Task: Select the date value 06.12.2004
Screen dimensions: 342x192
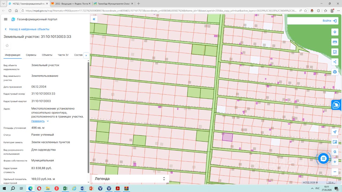Action: [x=39, y=87]
